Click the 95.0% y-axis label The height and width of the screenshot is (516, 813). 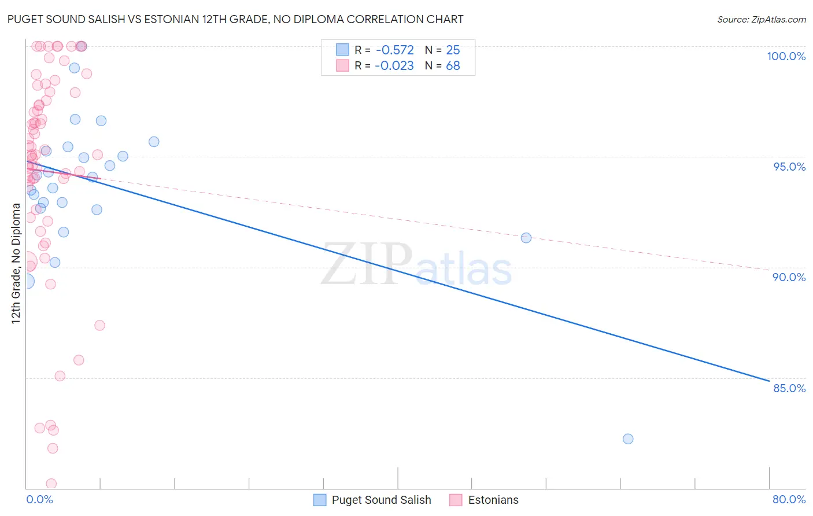[789, 167]
